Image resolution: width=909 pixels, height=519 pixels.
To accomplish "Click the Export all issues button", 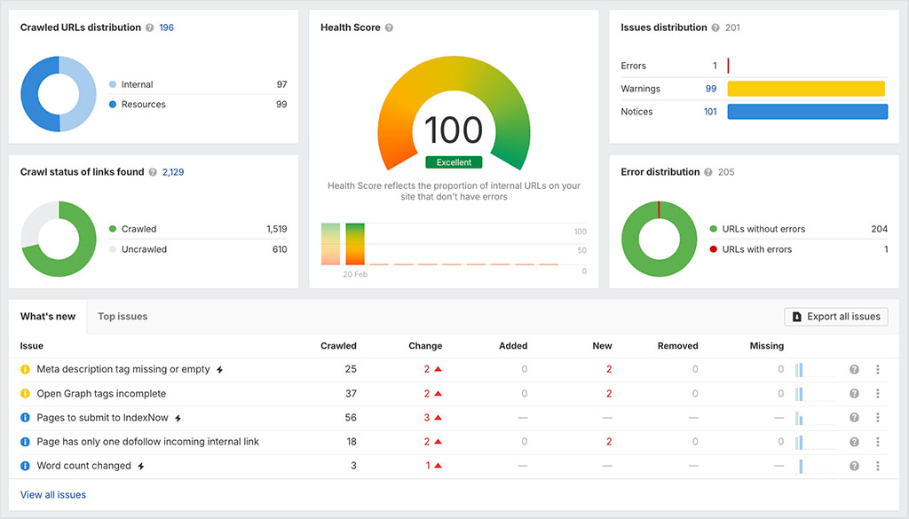I will (835, 317).
